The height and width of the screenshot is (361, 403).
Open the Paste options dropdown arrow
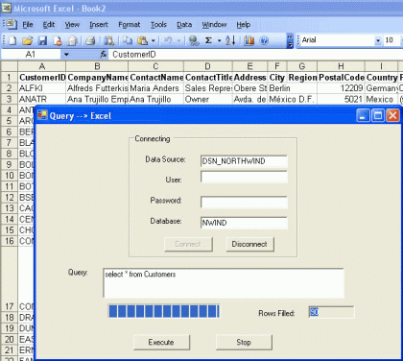[x=154, y=40]
